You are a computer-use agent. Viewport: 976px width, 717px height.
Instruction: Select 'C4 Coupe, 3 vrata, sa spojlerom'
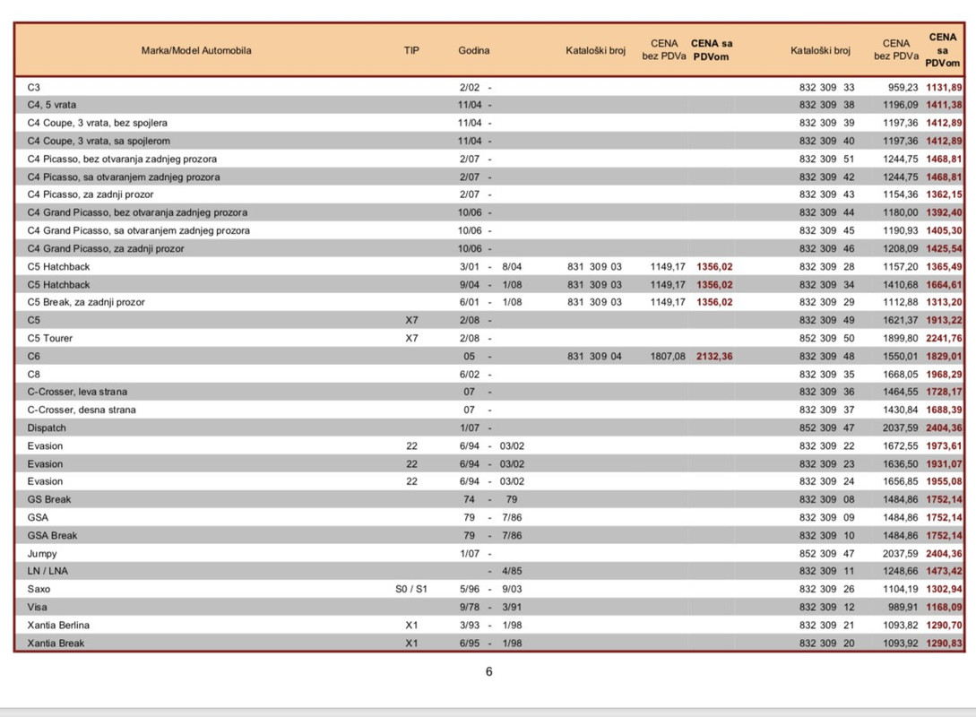coord(99,141)
